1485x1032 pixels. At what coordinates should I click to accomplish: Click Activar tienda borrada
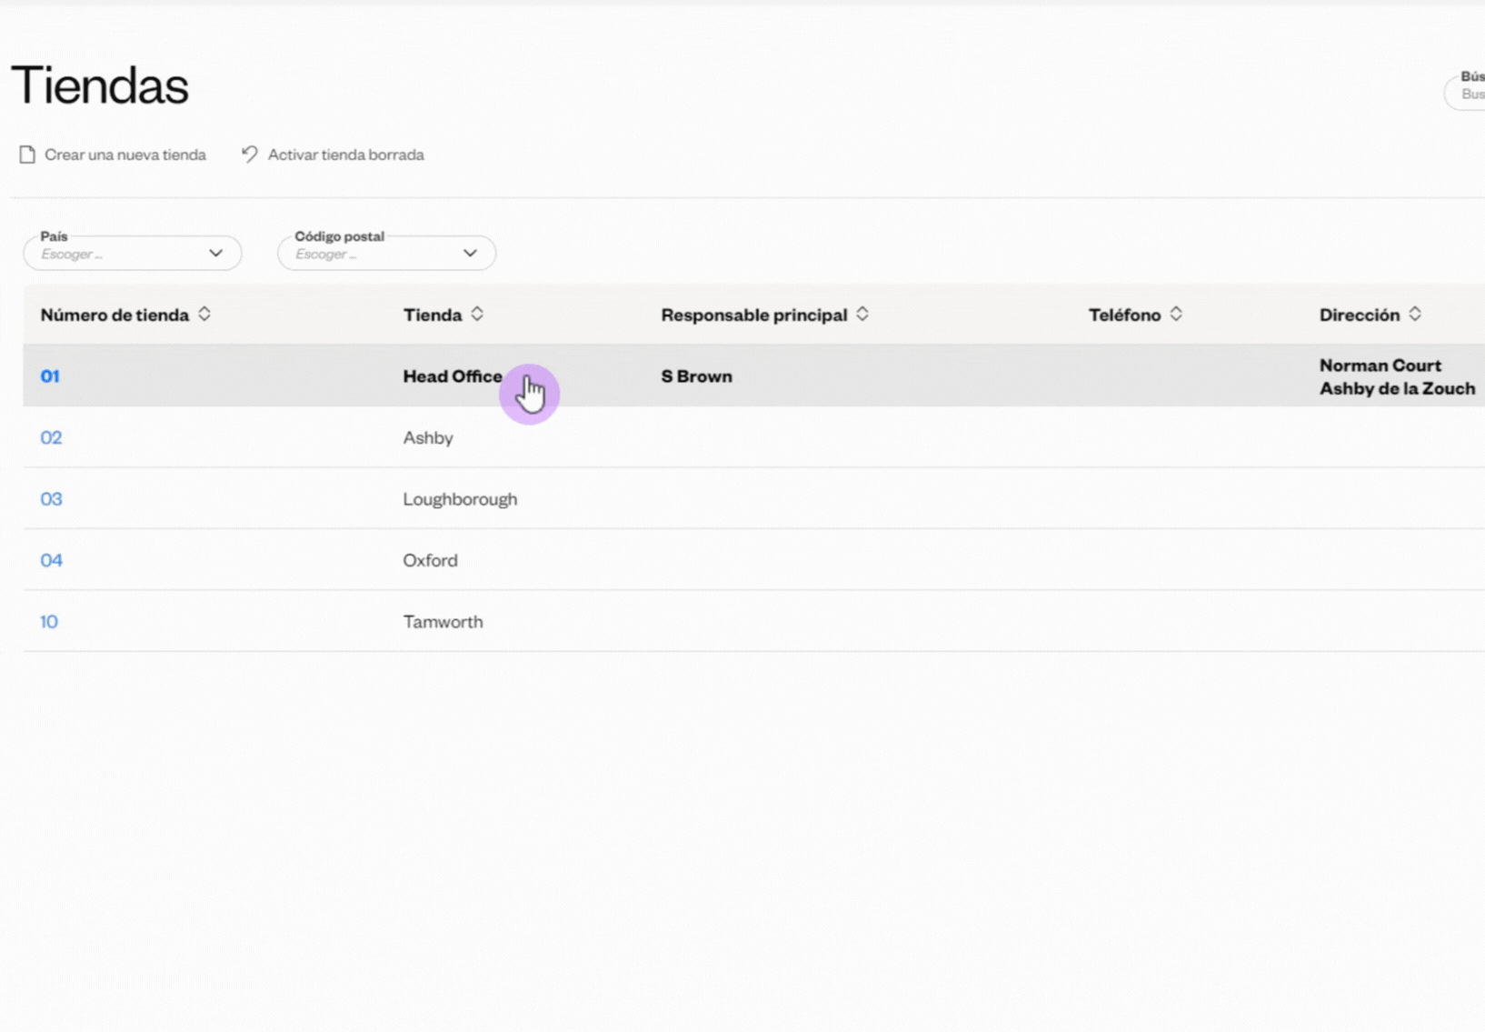coord(345,155)
